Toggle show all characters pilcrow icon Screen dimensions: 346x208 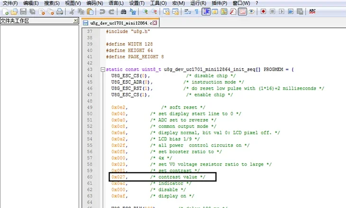click(196, 11)
